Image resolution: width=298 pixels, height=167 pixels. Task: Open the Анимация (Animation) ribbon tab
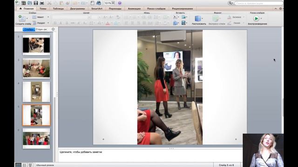[134, 9]
